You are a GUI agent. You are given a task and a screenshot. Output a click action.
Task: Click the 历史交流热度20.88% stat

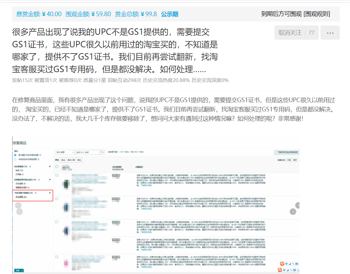tap(166, 80)
